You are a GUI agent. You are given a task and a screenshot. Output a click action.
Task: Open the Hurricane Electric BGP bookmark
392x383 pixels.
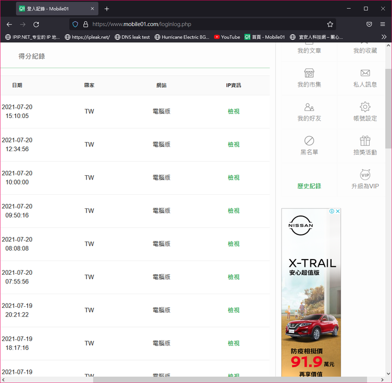[182, 37]
